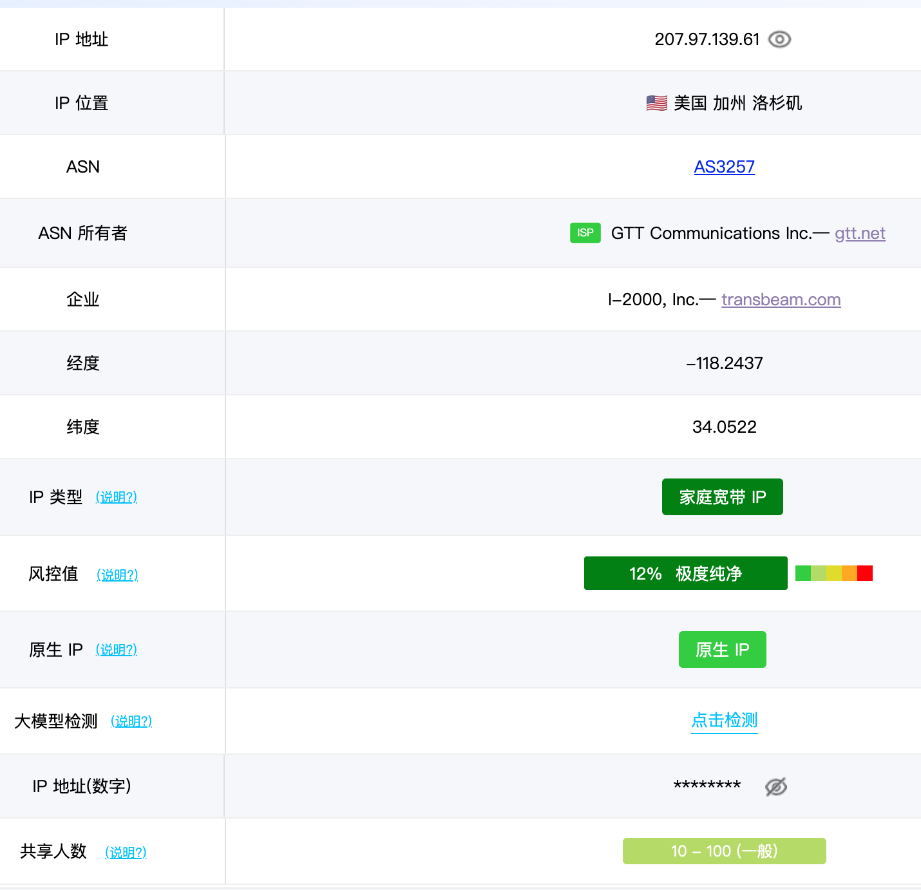Click the I-2000, Inc. company text

coord(653,299)
